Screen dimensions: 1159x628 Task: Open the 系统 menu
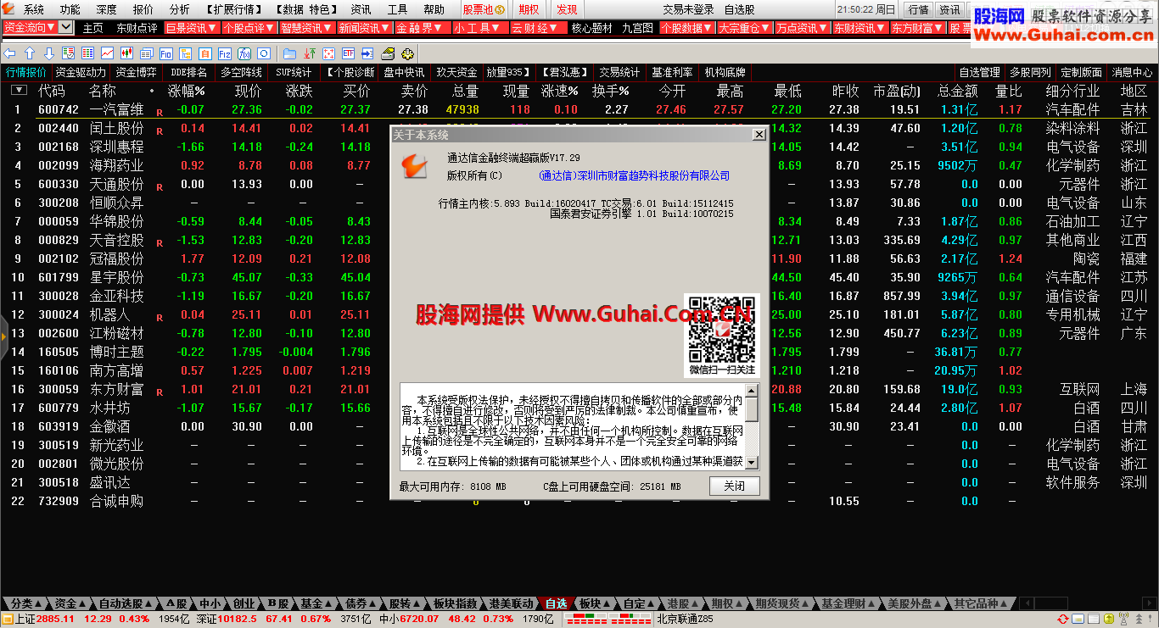tap(34, 9)
